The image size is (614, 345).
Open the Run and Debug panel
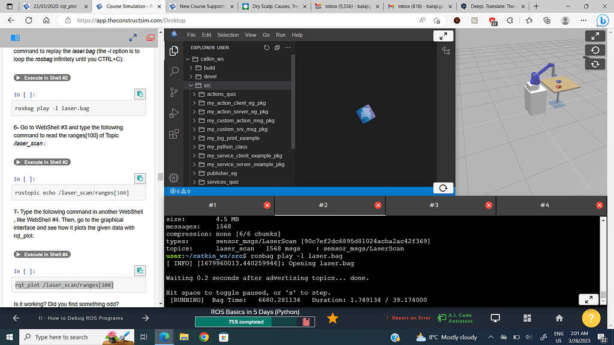(173, 113)
